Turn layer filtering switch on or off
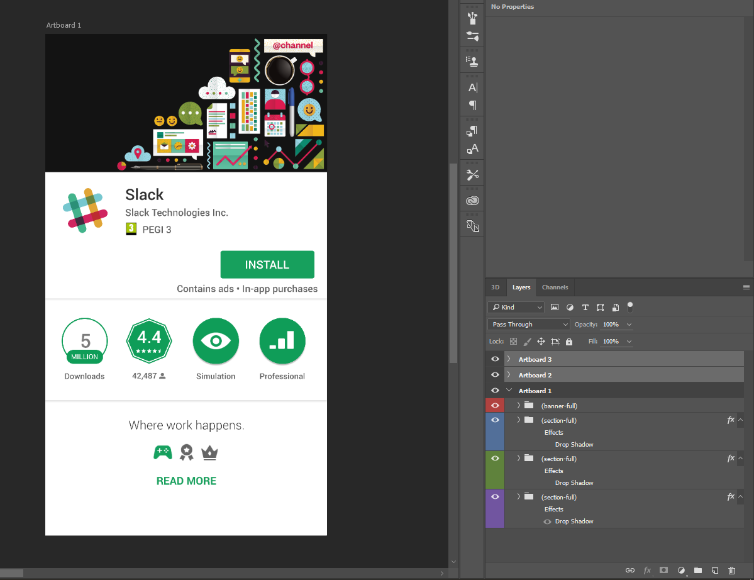 coord(630,307)
